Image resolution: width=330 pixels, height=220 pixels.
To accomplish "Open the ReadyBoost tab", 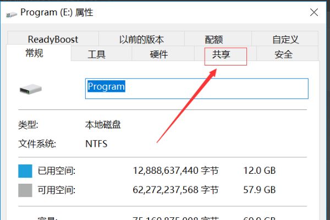I will (53, 39).
